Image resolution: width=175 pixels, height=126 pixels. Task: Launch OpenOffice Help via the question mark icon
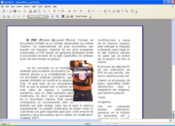coord(132,11)
